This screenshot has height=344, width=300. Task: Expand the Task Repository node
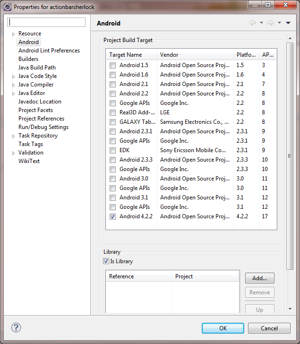[13, 136]
